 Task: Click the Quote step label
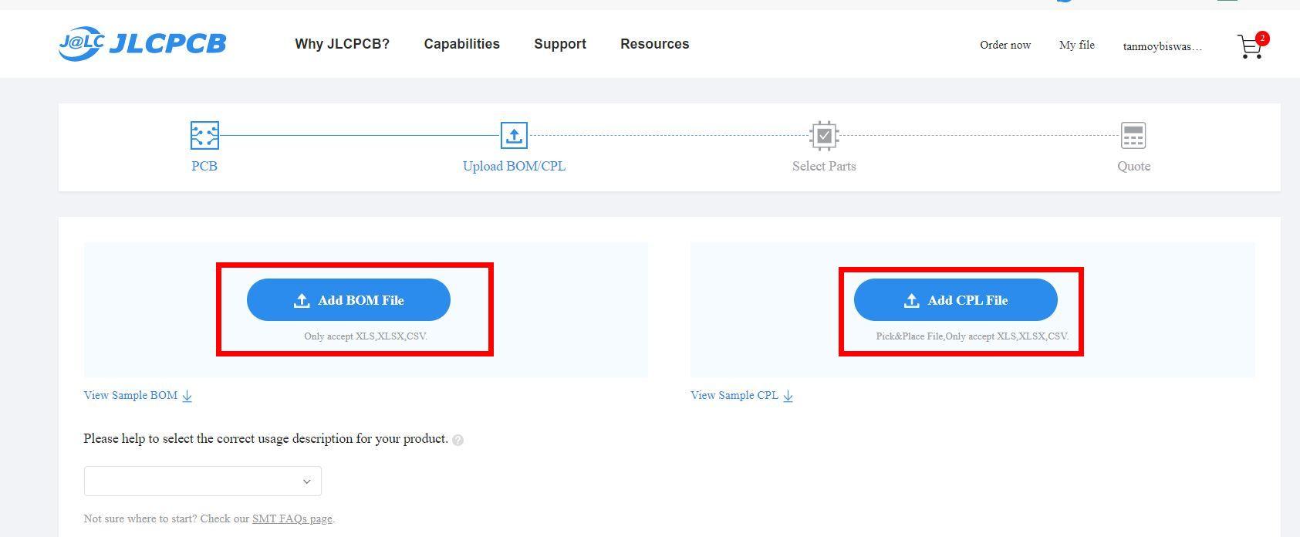(1133, 166)
